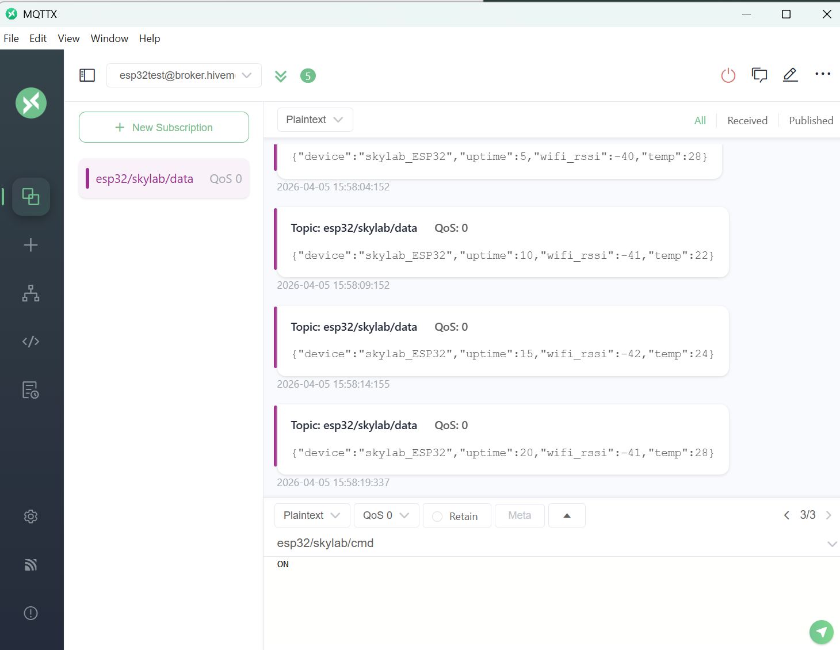Viewport: 840px width, 650px height.
Task: Click the QoS 0 label of the subscription
Action: pyautogui.click(x=226, y=179)
